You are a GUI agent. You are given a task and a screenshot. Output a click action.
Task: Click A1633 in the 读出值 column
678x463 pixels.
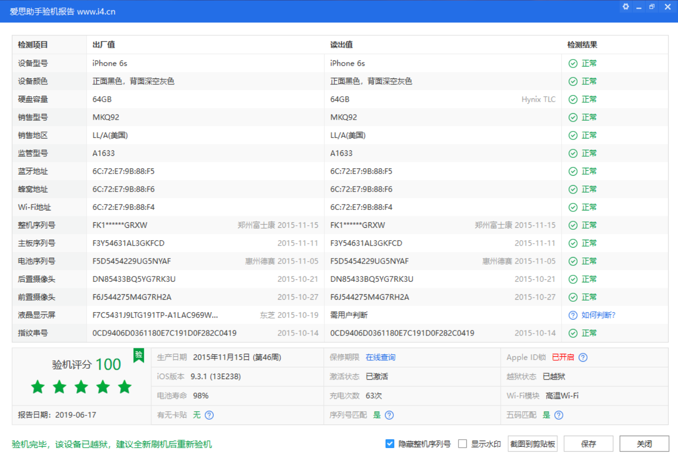pos(342,153)
